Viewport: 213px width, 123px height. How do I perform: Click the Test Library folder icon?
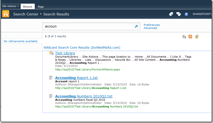(x=51, y=53)
